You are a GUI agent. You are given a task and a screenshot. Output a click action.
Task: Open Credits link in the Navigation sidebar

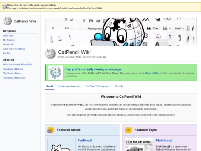pos(7,53)
